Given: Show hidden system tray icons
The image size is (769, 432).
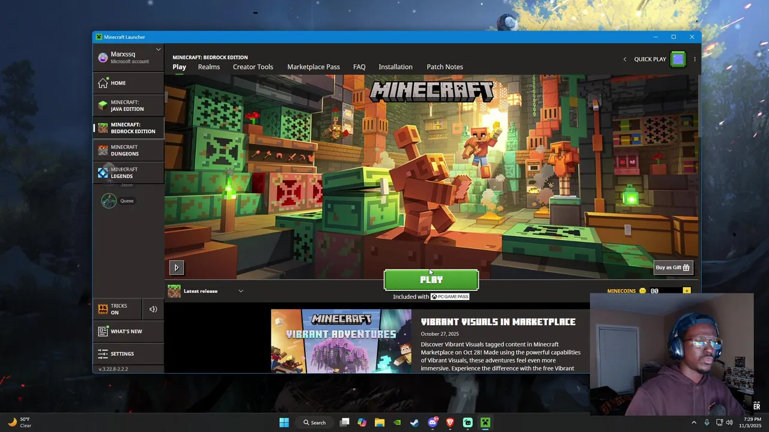Looking at the screenshot, I should (694, 422).
